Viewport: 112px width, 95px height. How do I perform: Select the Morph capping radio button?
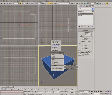click(81, 42)
